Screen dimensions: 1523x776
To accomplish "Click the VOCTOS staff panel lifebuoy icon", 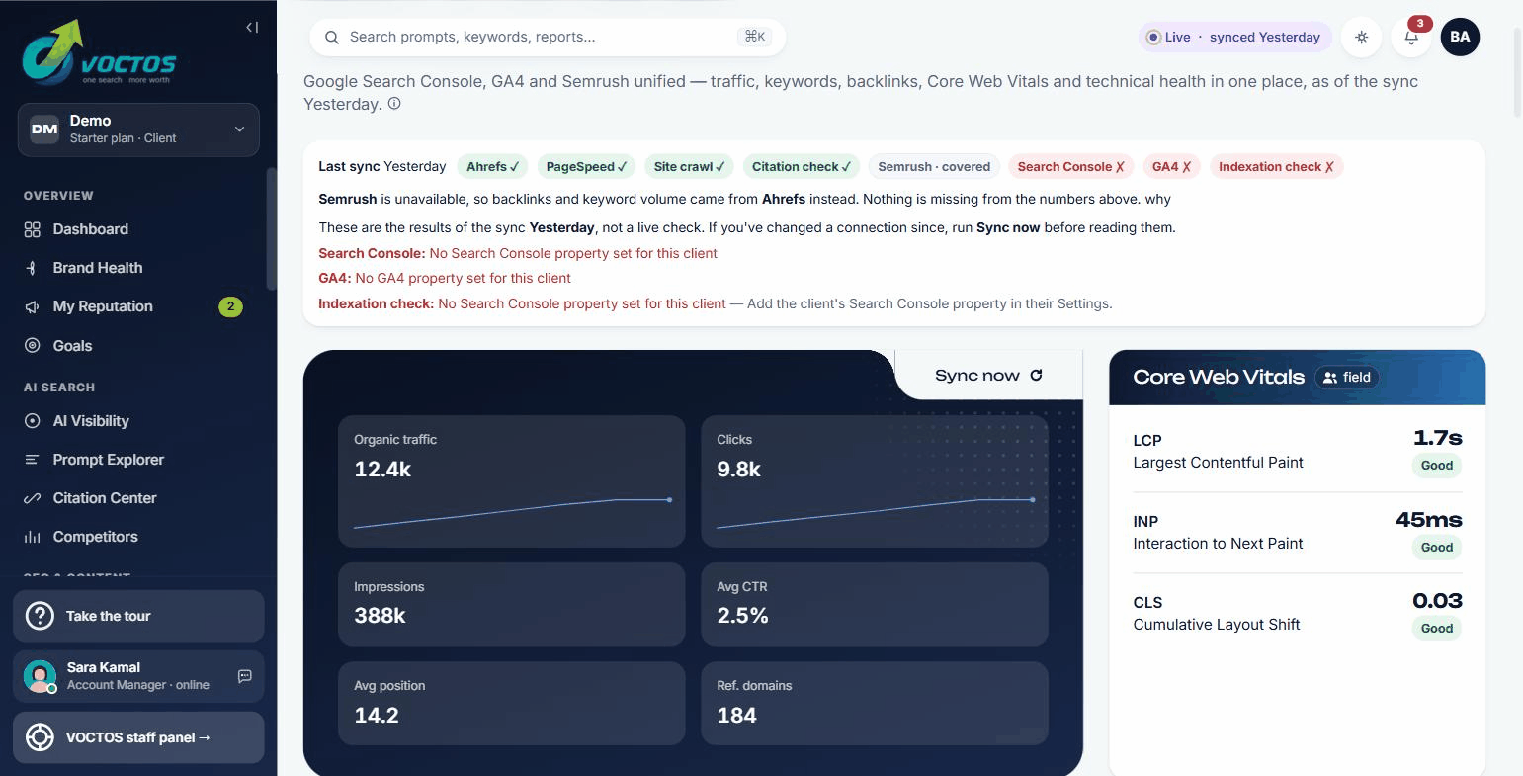I will point(40,737).
